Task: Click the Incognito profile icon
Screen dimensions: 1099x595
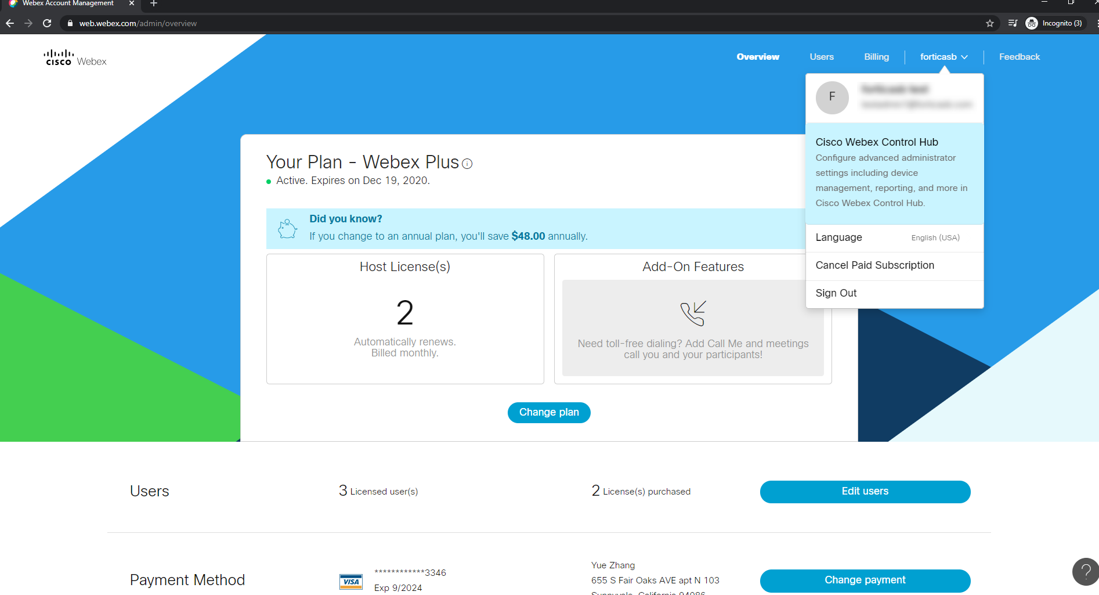Action: pos(1032,23)
